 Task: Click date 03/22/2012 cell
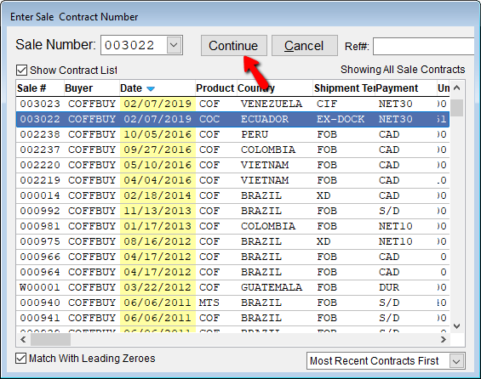[157, 287]
